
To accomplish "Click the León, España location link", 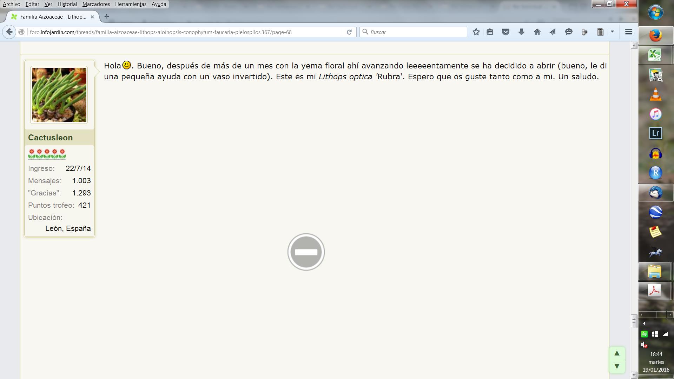I will [x=68, y=228].
